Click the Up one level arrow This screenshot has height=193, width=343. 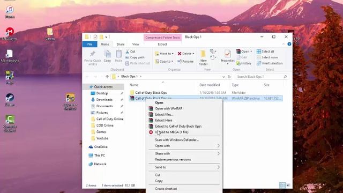click(107, 77)
